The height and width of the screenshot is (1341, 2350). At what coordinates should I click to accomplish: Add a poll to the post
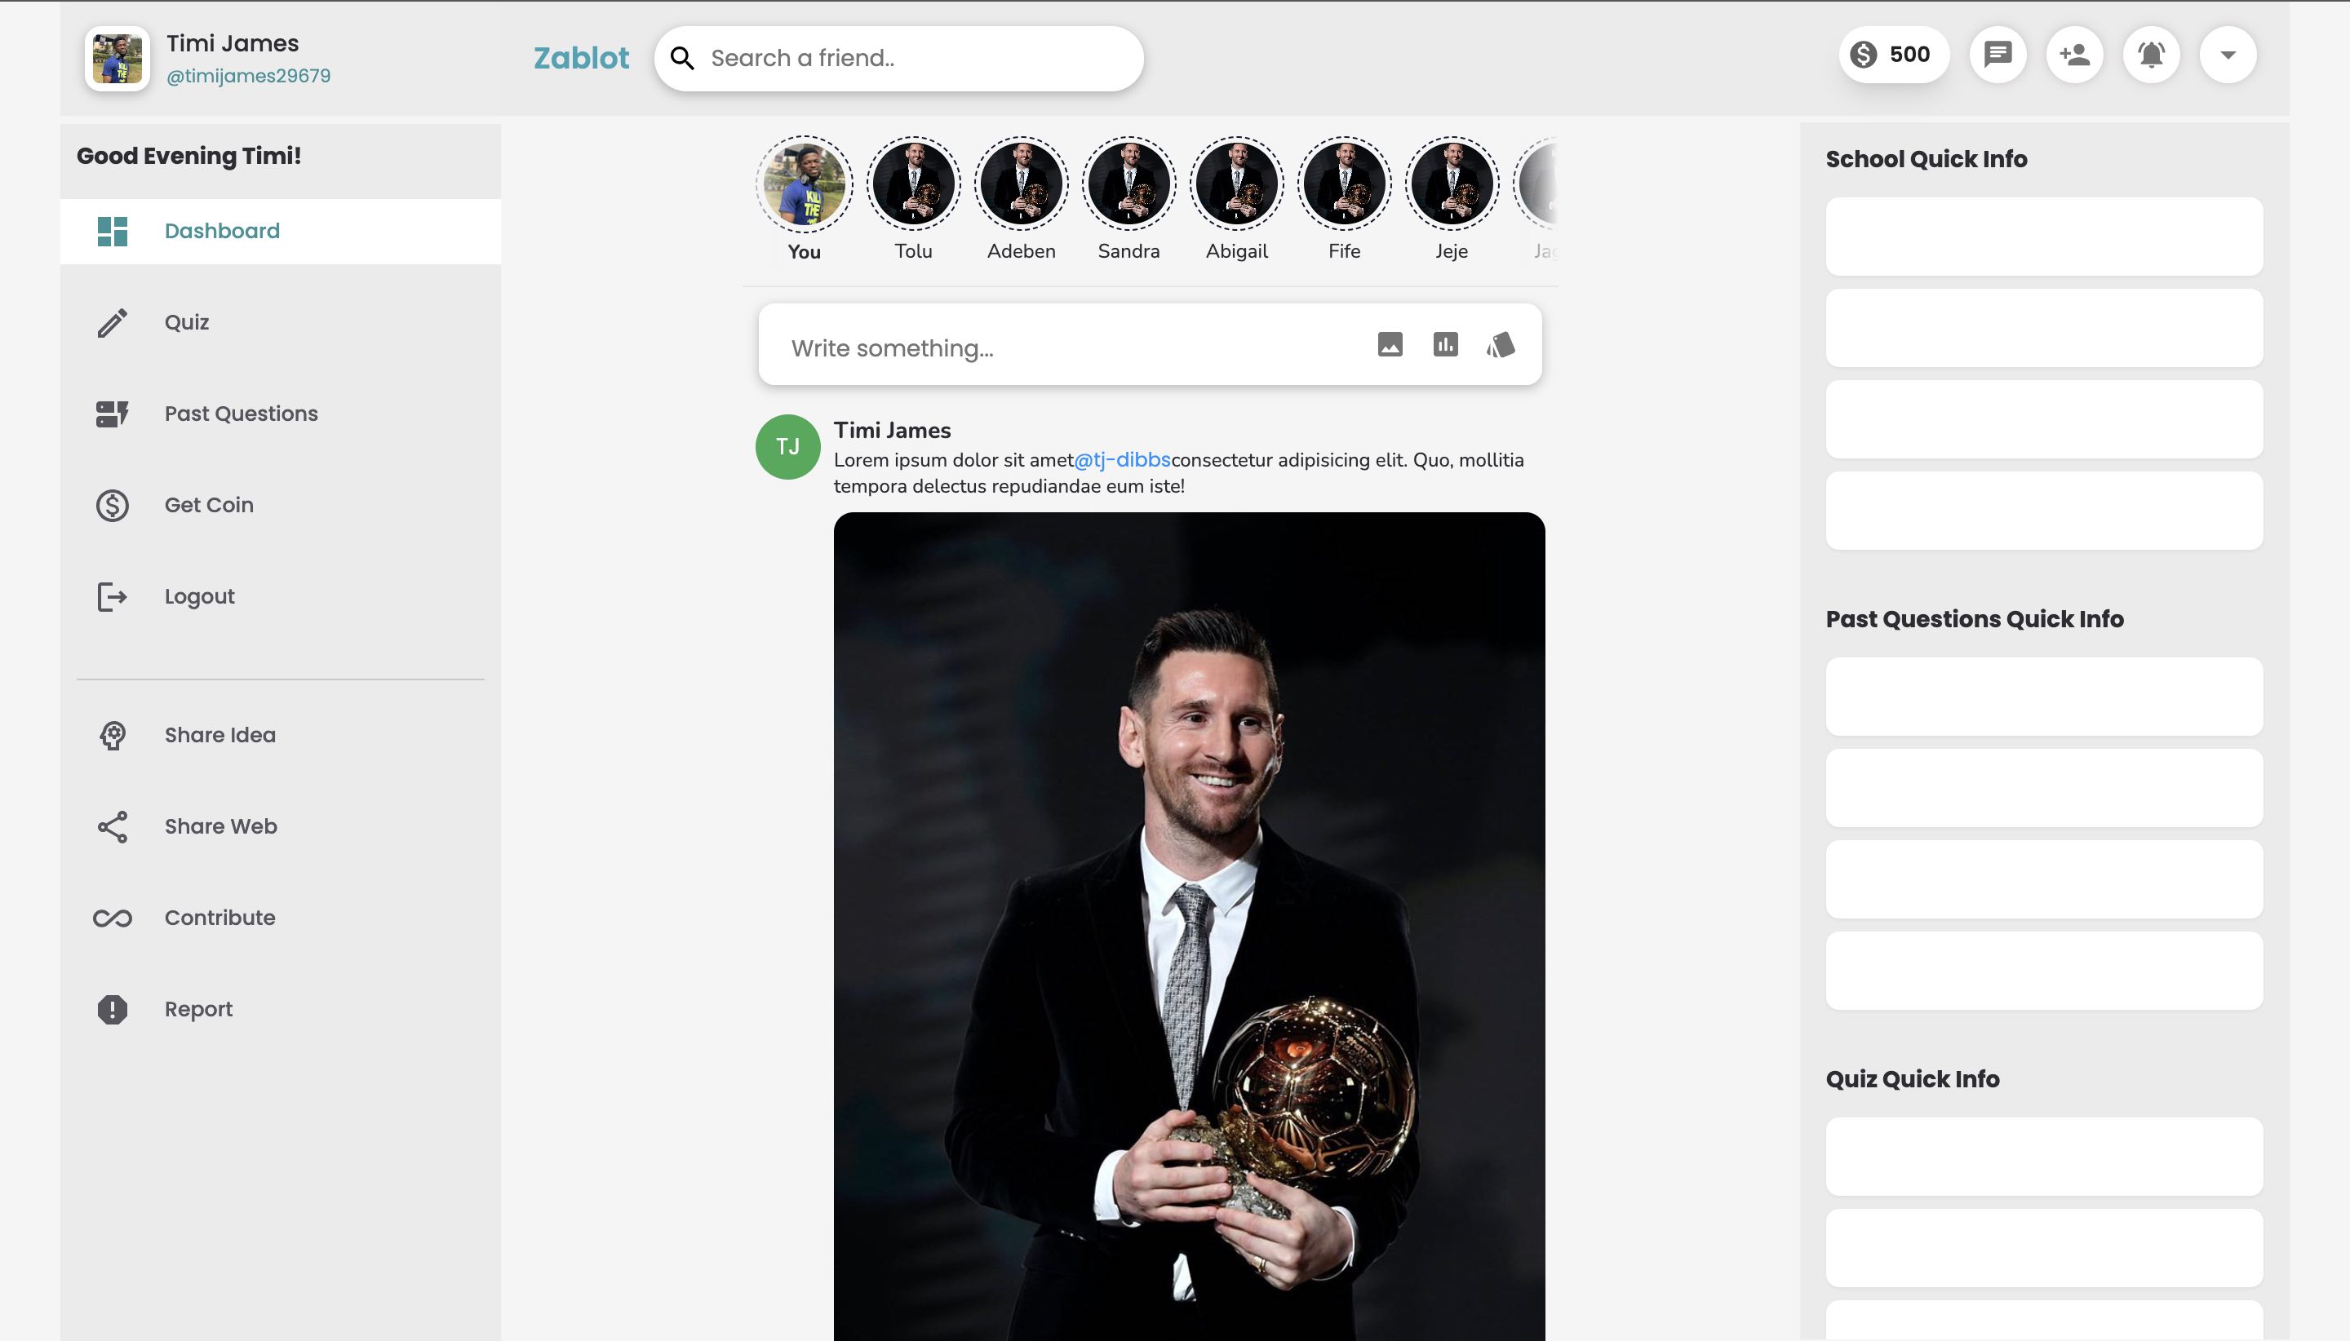[x=1444, y=344]
